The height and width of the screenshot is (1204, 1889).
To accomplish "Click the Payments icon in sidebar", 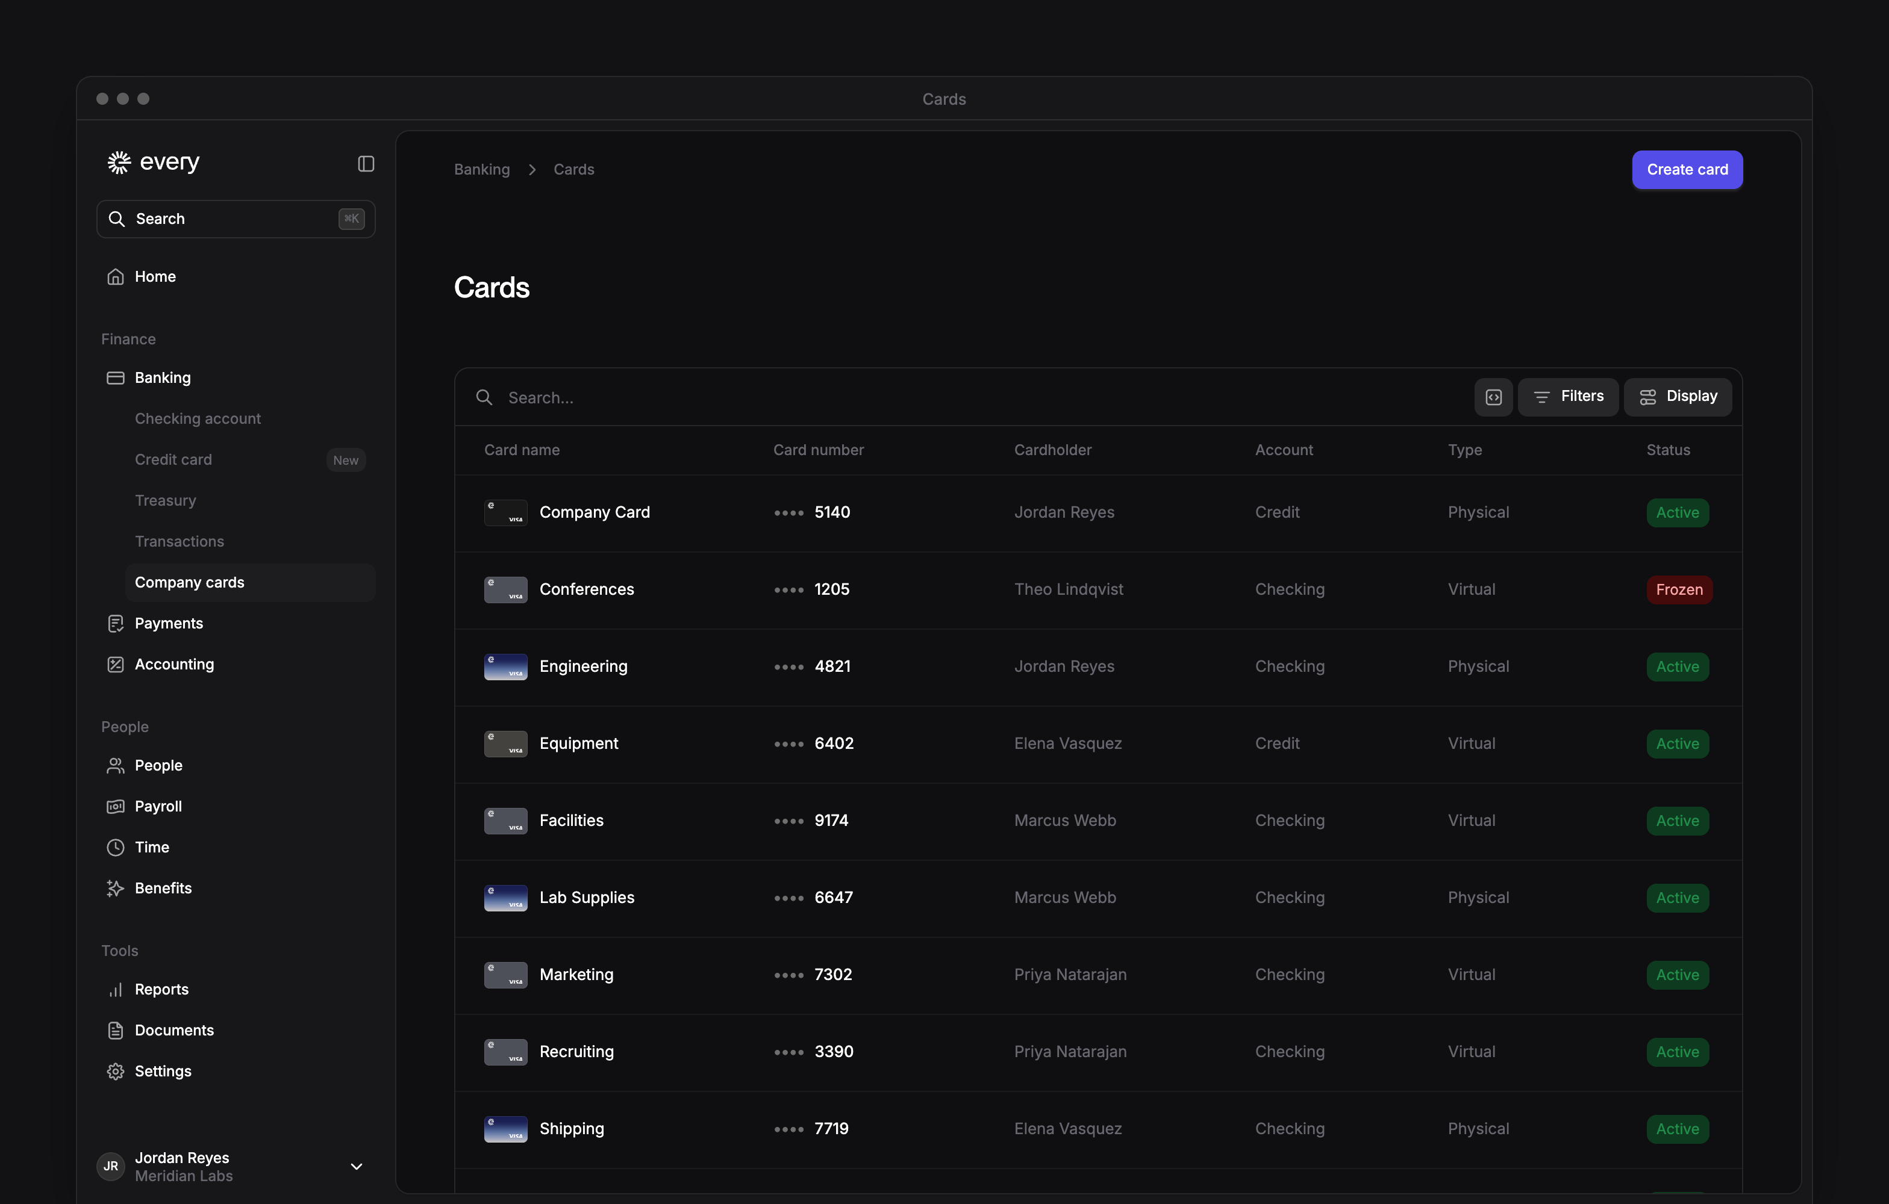I will (x=115, y=623).
